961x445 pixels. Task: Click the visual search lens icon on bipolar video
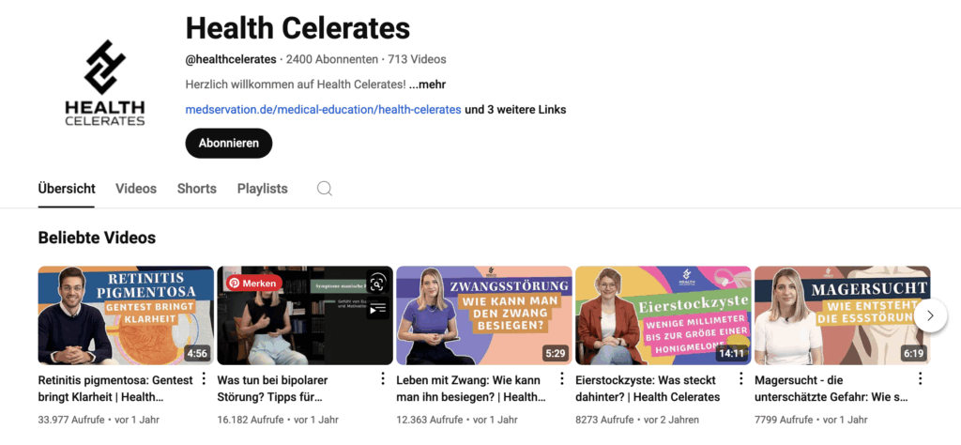(x=377, y=283)
